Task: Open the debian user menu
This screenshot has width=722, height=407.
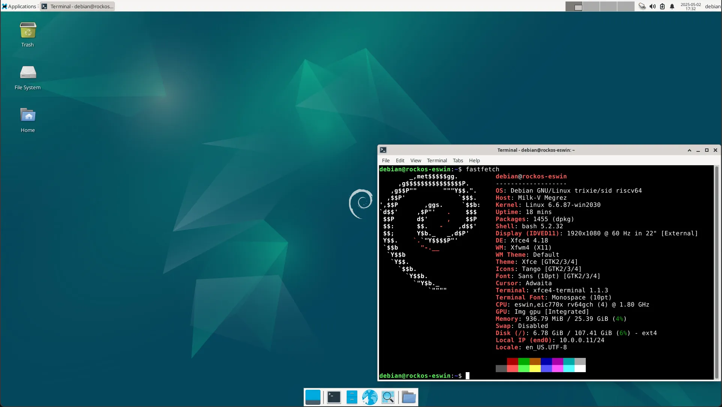Action: click(x=712, y=6)
